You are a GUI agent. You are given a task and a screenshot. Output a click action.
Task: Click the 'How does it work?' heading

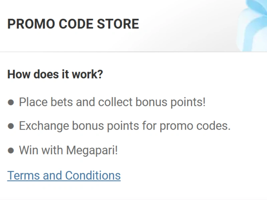click(55, 74)
